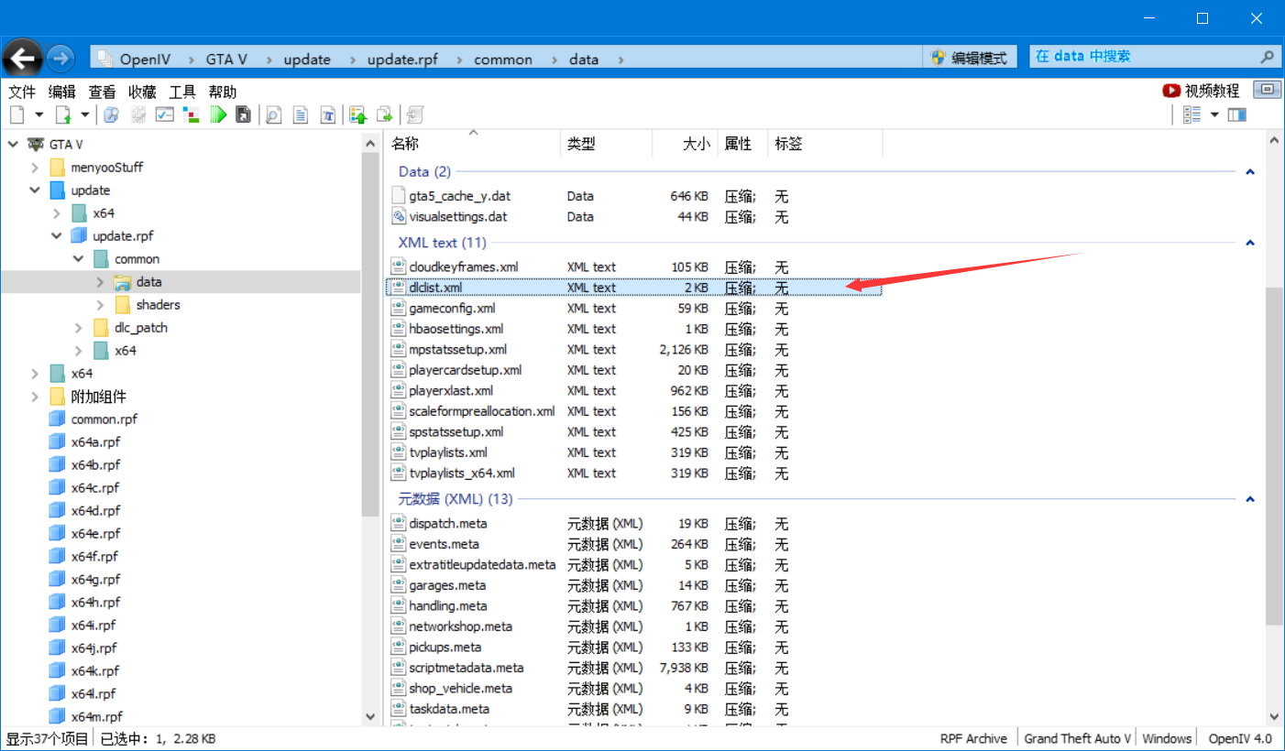Open the 收藏 menu

pos(142,92)
